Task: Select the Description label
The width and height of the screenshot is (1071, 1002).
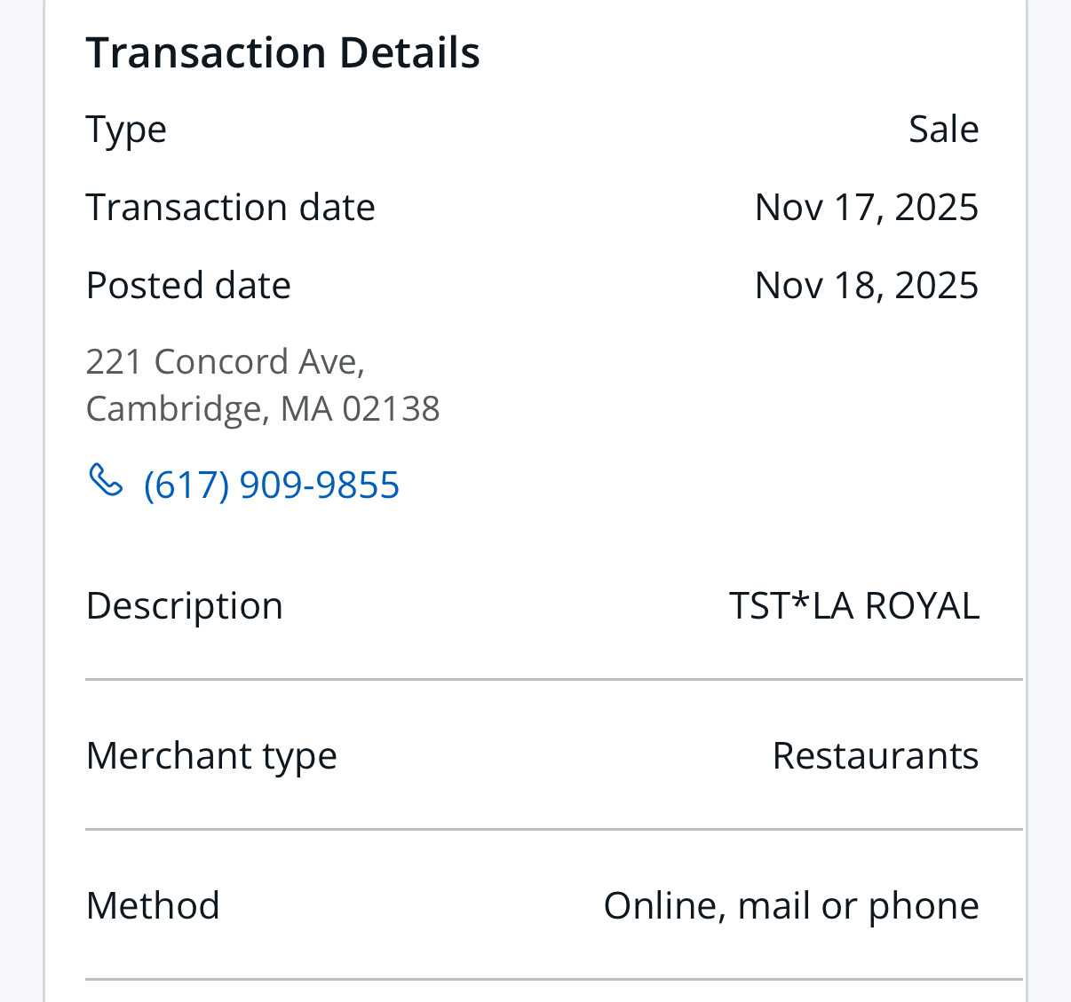Action: pyautogui.click(x=185, y=606)
